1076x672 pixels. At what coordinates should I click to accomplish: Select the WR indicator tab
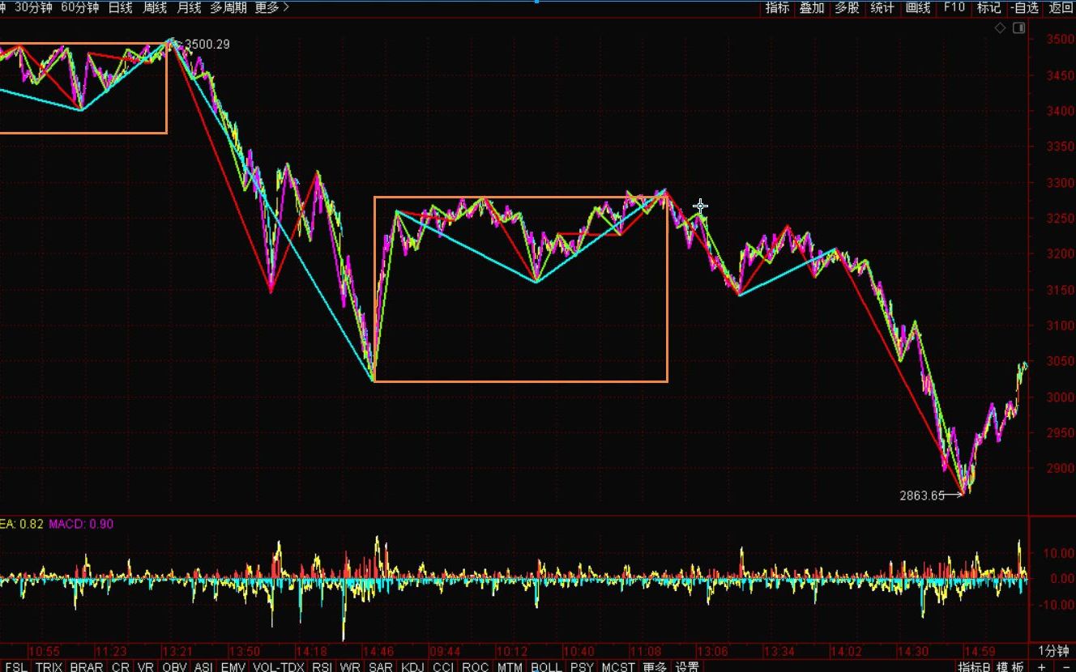pos(350,666)
